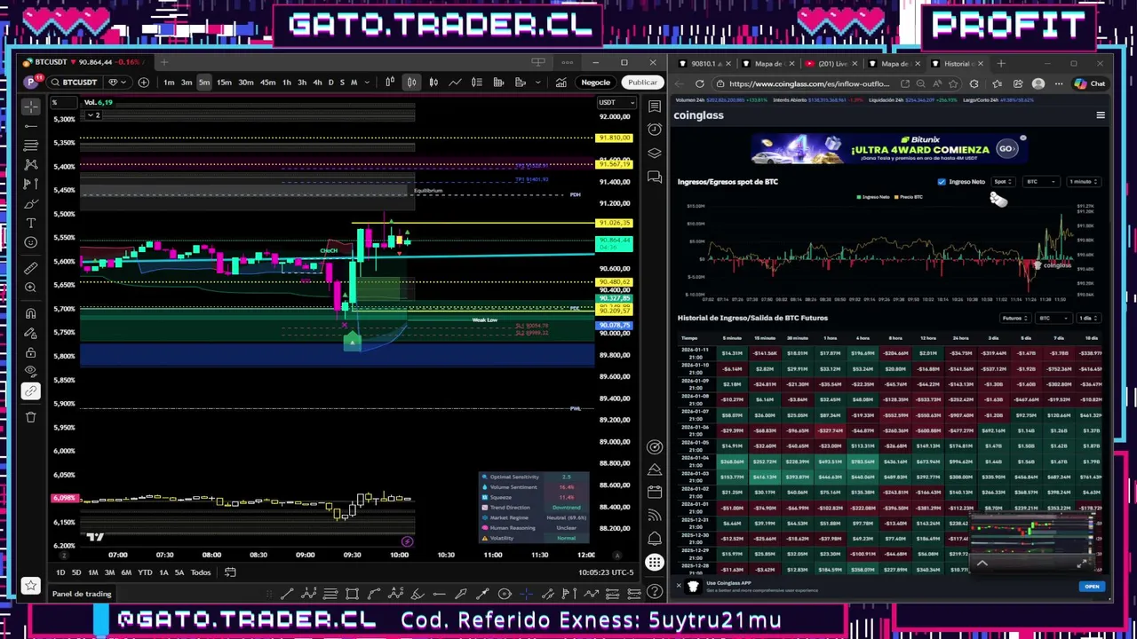Click the Publicar button
The height and width of the screenshot is (639, 1137).
coord(642,83)
